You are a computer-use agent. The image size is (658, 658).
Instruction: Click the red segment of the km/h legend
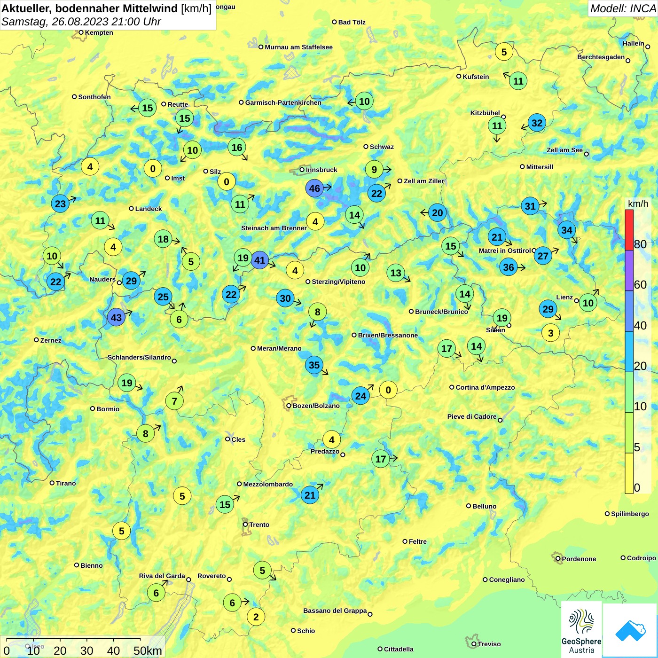coord(629,230)
